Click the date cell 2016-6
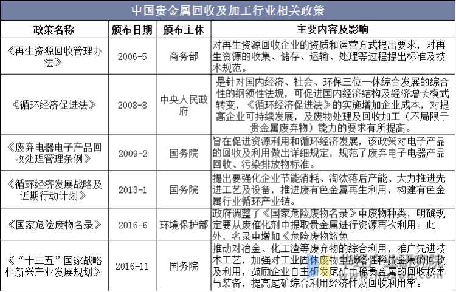This screenshot has height=292, width=456. pyautogui.click(x=133, y=225)
